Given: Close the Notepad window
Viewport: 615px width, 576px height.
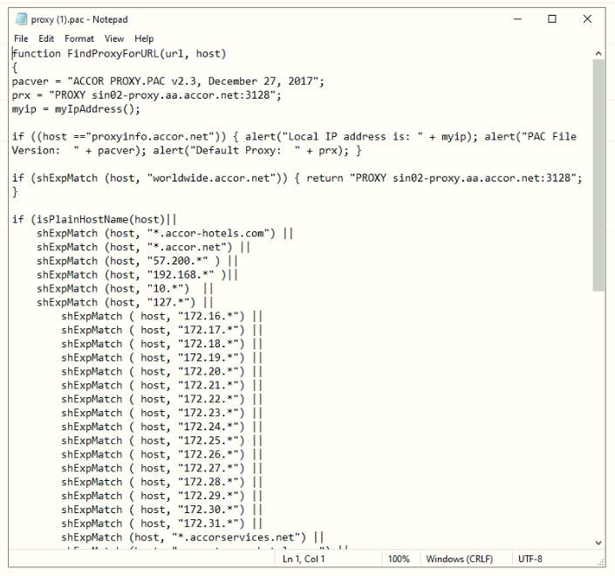Looking at the screenshot, I should point(587,19).
